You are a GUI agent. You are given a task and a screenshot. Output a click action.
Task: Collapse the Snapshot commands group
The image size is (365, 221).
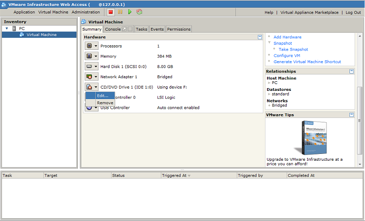(269, 43)
